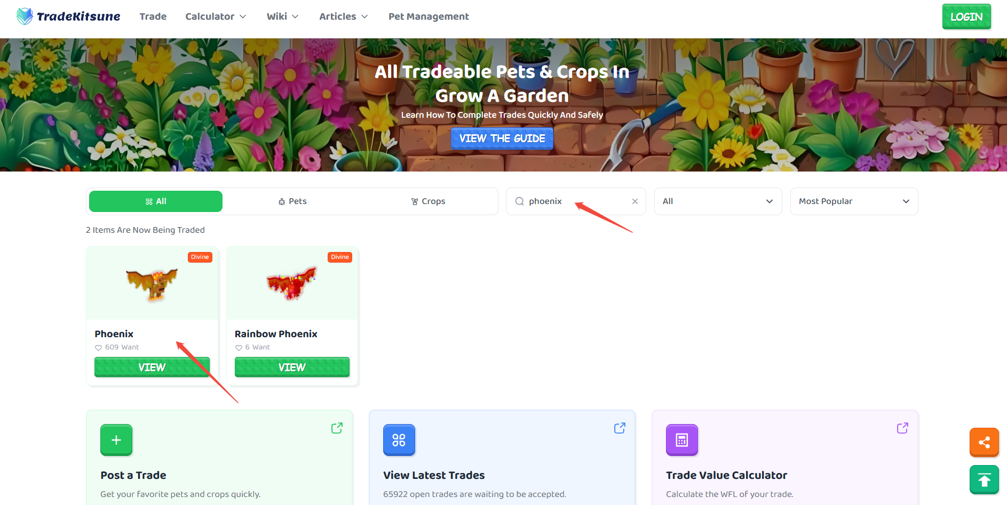
Task: Click the Trade Value Calculator heading
Action: (726, 475)
